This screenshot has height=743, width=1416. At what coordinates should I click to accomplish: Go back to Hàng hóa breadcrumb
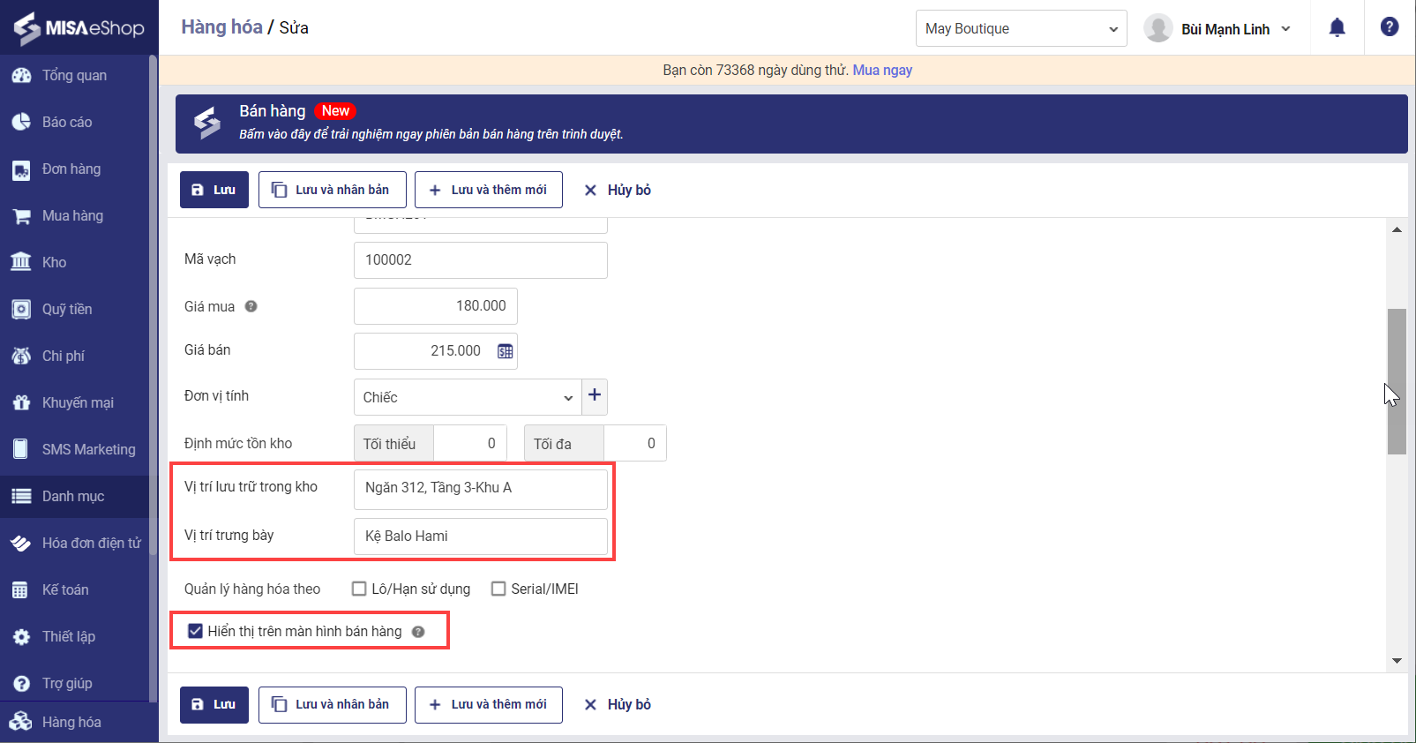coord(222,27)
